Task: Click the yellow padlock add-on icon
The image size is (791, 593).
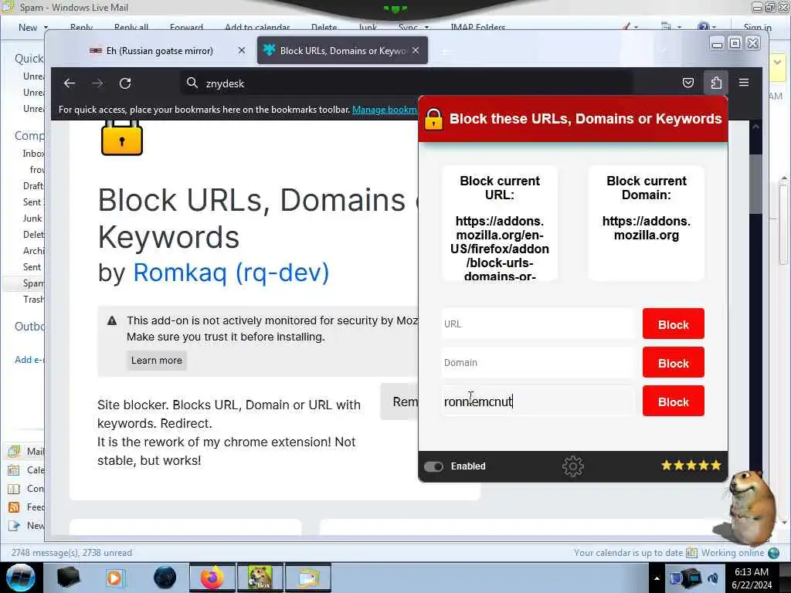Action: (122, 137)
